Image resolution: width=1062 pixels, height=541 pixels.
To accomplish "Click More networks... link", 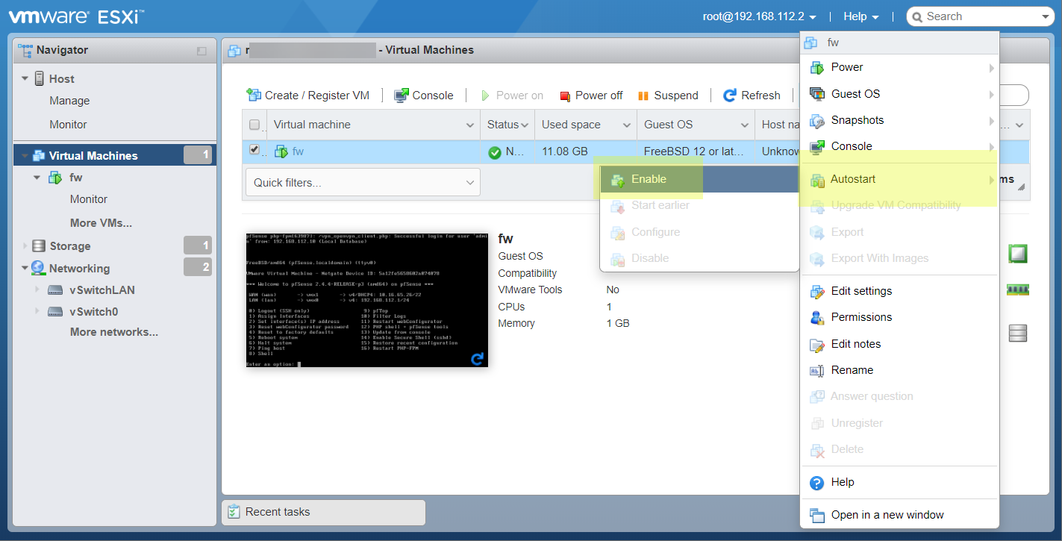I will click(x=114, y=332).
